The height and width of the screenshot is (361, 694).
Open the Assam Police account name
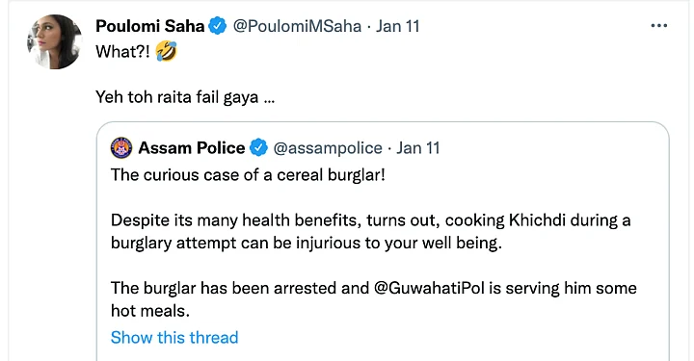click(191, 148)
